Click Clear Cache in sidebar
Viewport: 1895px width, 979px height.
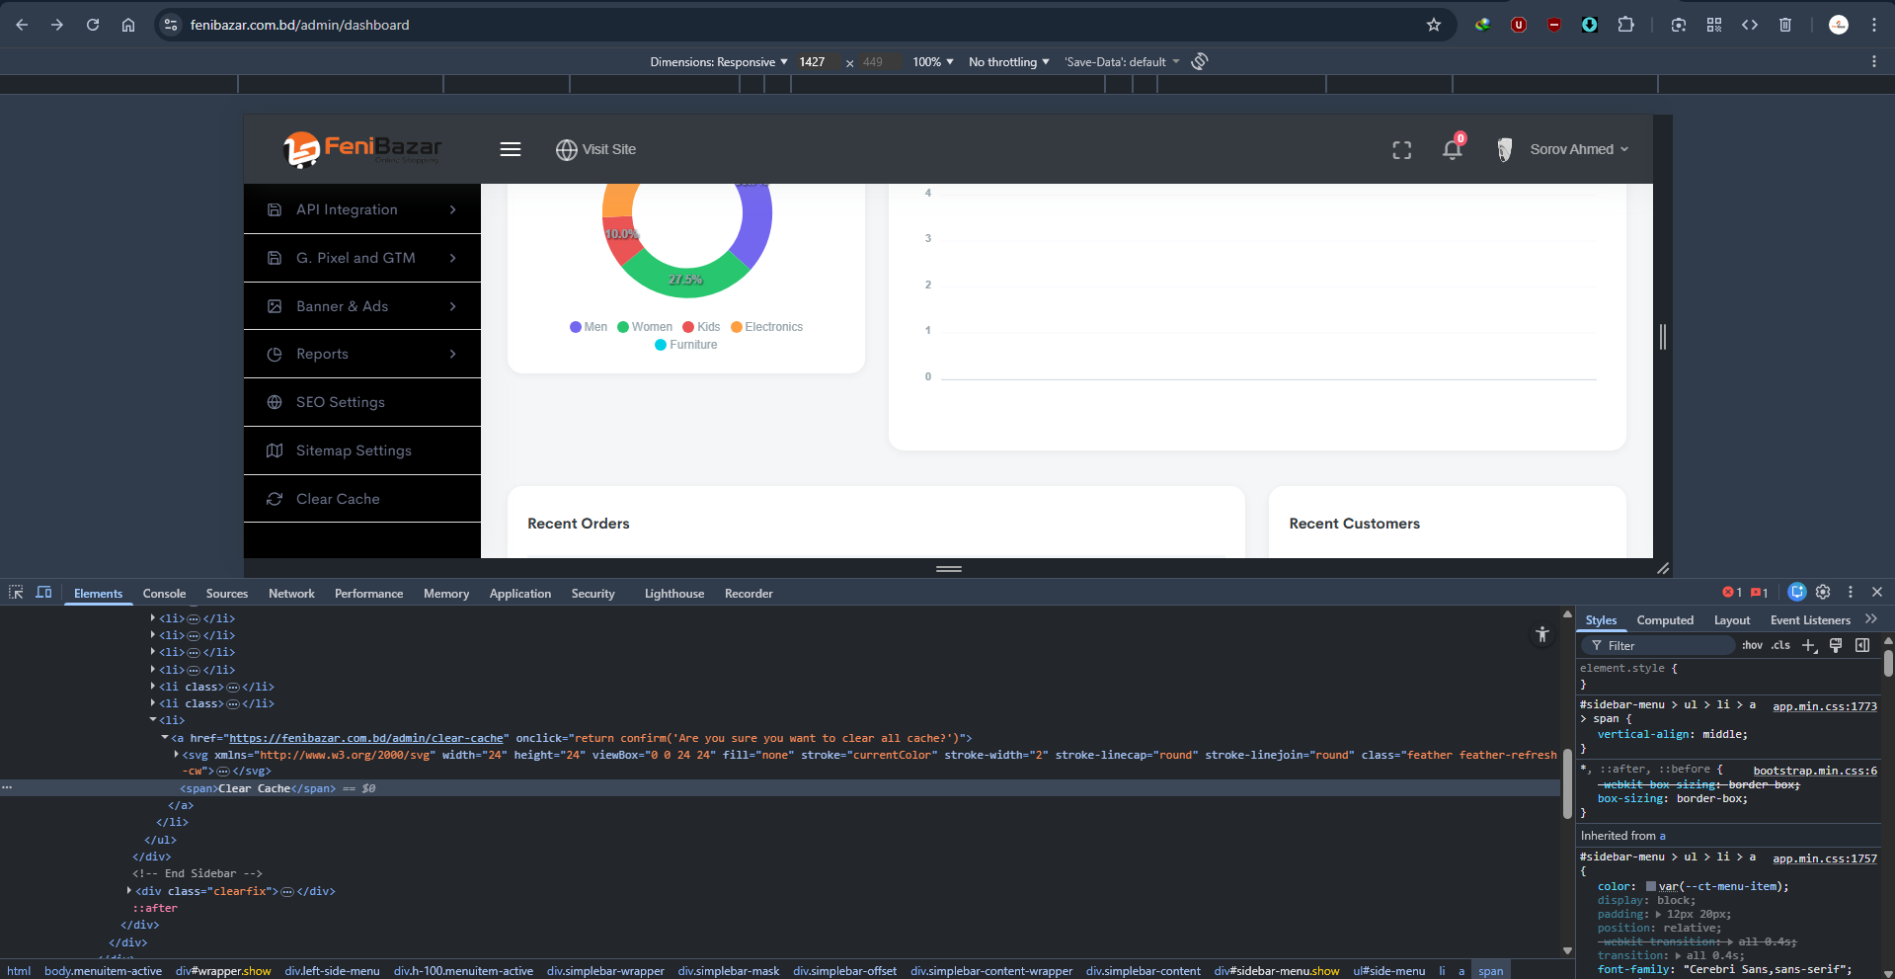362,499
